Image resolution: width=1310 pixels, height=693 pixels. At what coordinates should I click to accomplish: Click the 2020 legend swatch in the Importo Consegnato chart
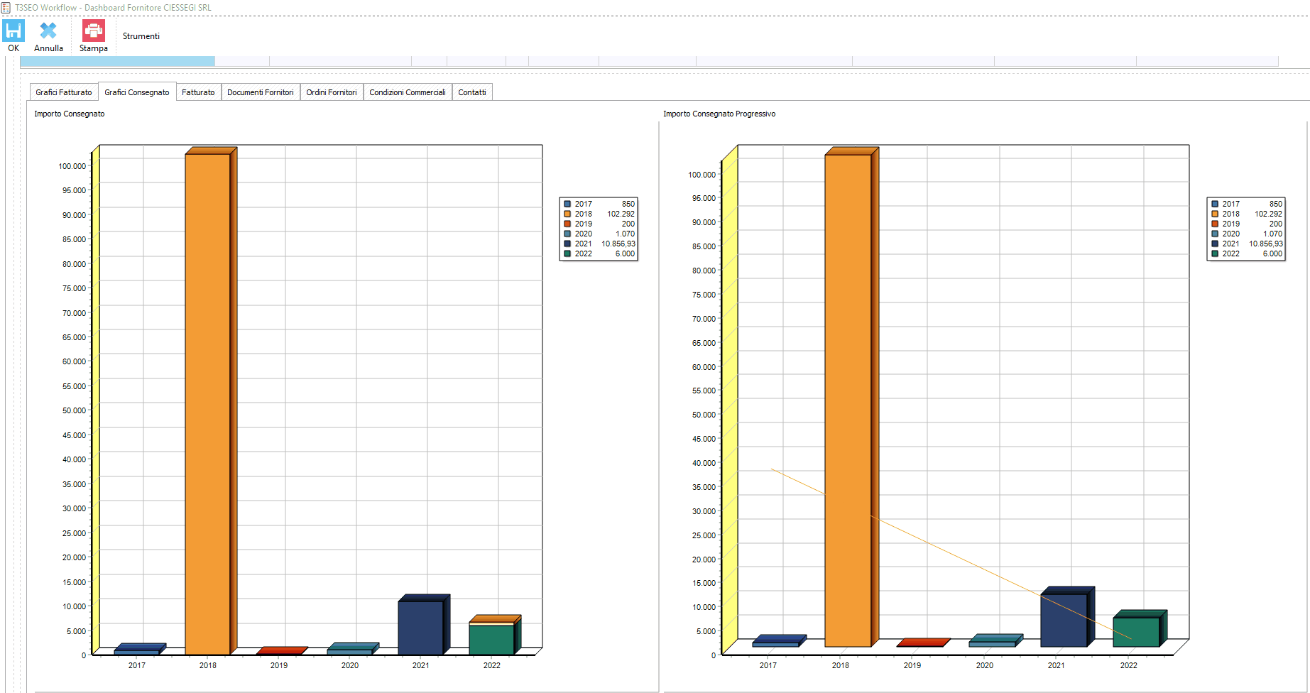[x=567, y=234]
